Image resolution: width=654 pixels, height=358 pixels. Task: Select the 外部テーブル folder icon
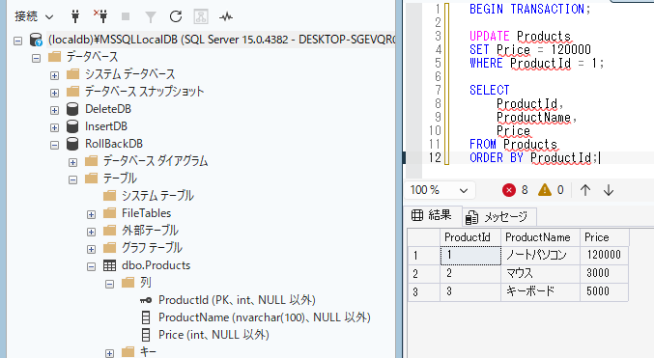point(109,230)
